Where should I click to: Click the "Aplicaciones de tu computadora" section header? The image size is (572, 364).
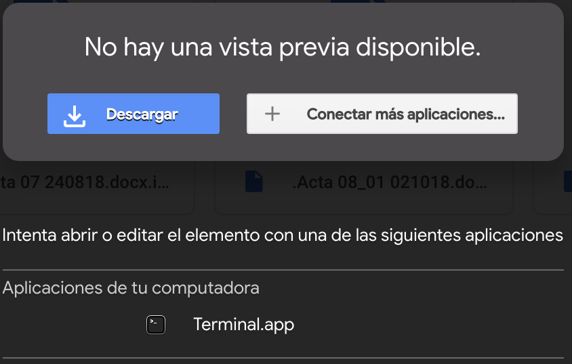[x=131, y=288]
